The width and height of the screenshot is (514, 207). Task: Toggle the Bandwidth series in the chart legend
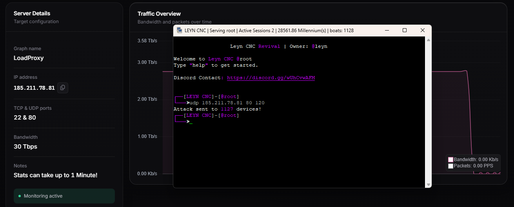(x=473, y=160)
